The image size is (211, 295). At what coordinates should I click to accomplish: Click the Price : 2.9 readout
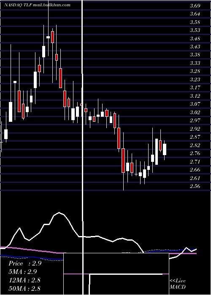pos(25,263)
